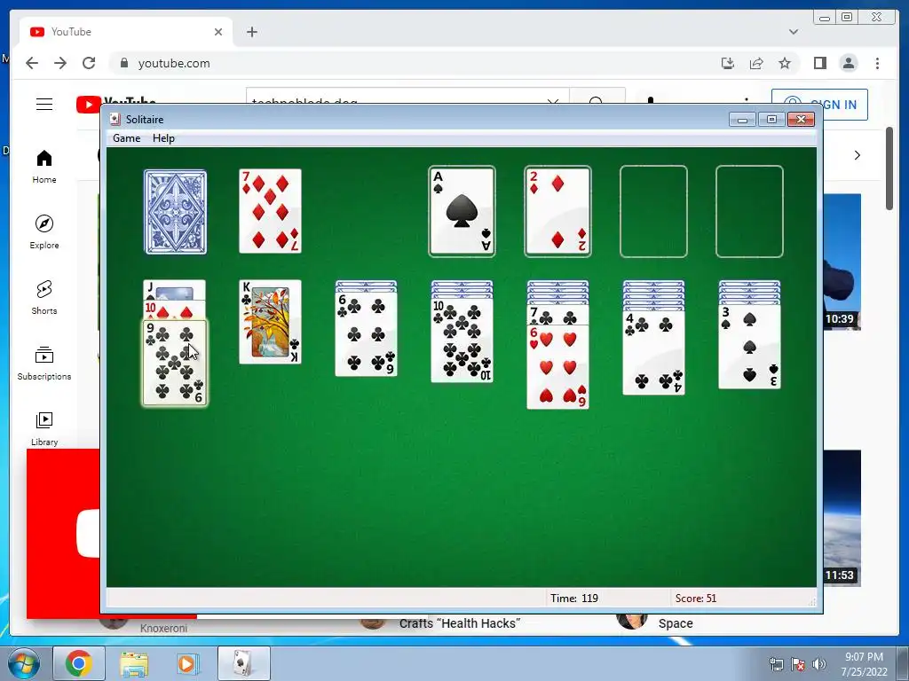Maximize the Solitaire window

[771, 120]
